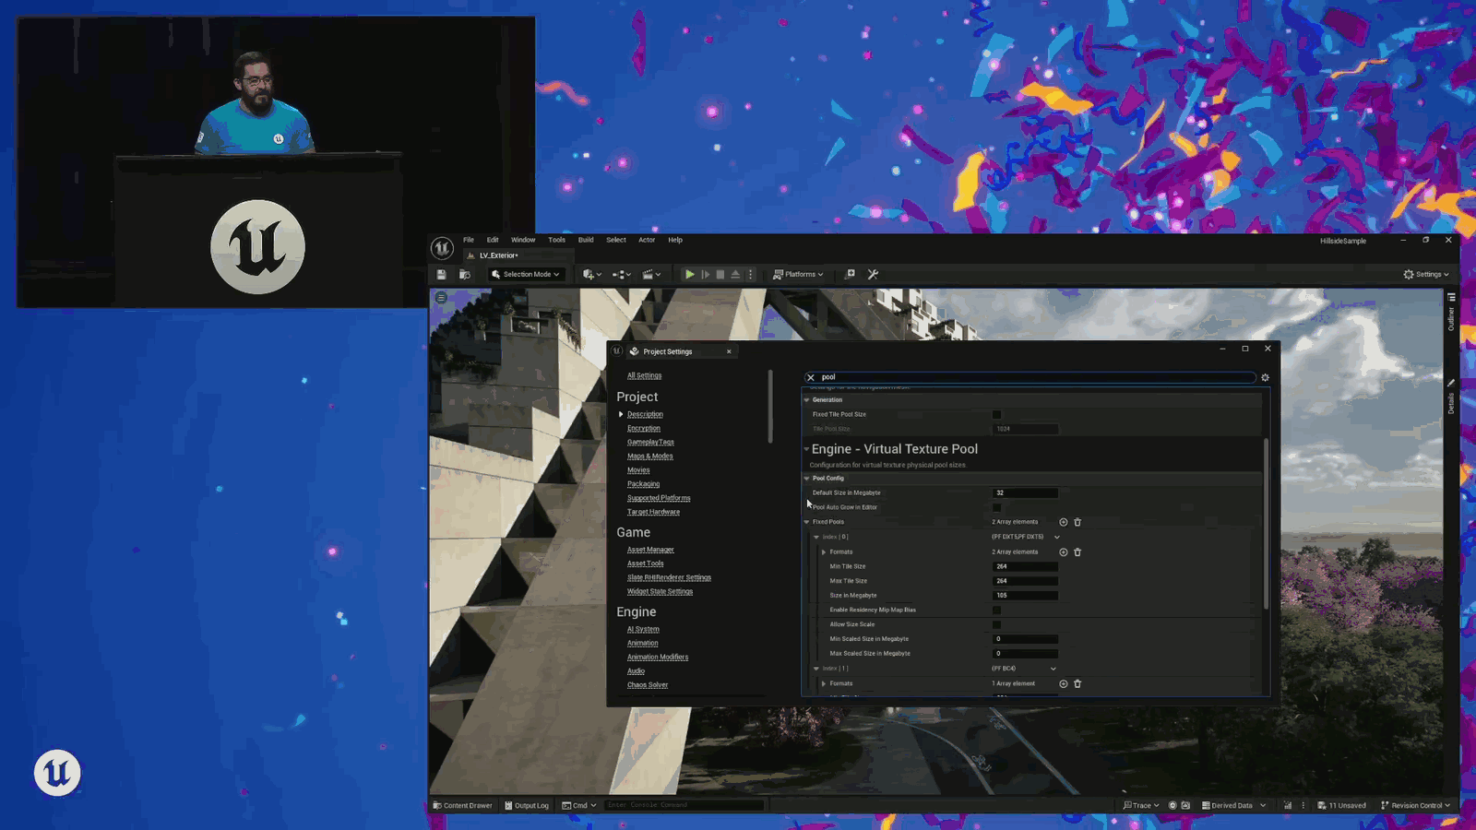Open the Selection Mode dropdown

coord(525,274)
